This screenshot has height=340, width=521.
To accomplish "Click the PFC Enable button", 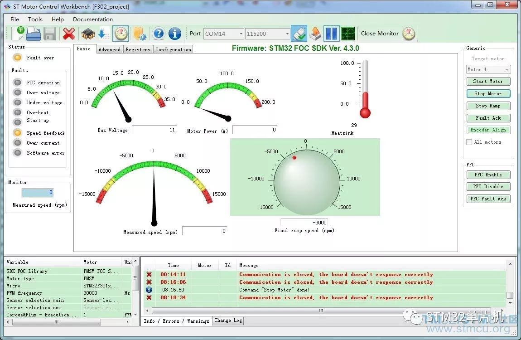I will [x=488, y=175].
